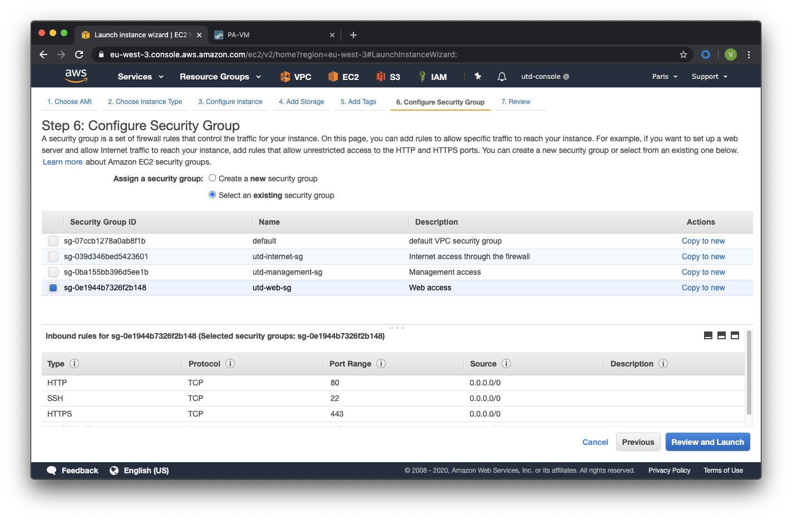Screen dimensions: 792x520
Task: Switch to the 4. Add Storage step
Action: (x=301, y=102)
